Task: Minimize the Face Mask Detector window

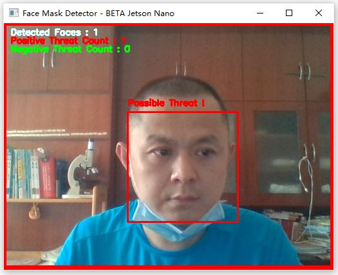Action: click(260, 13)
